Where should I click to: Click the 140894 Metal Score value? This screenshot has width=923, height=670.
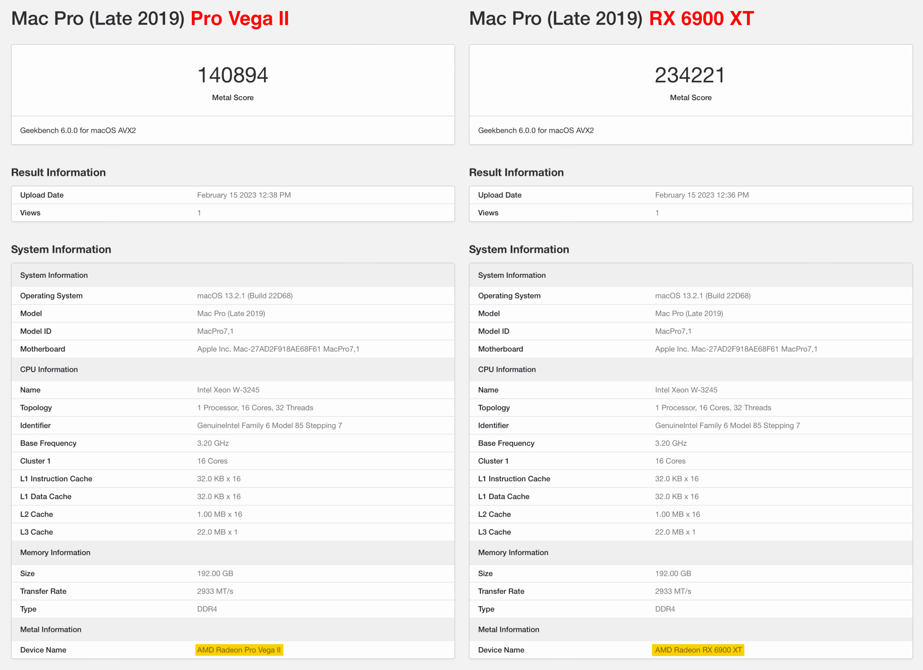pos(233,75)
